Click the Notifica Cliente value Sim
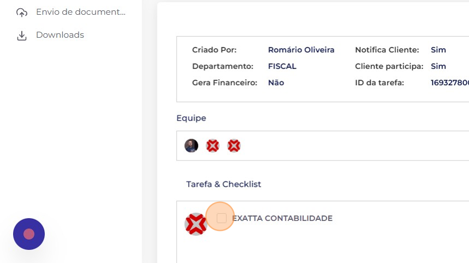 [x=438, y=50]
